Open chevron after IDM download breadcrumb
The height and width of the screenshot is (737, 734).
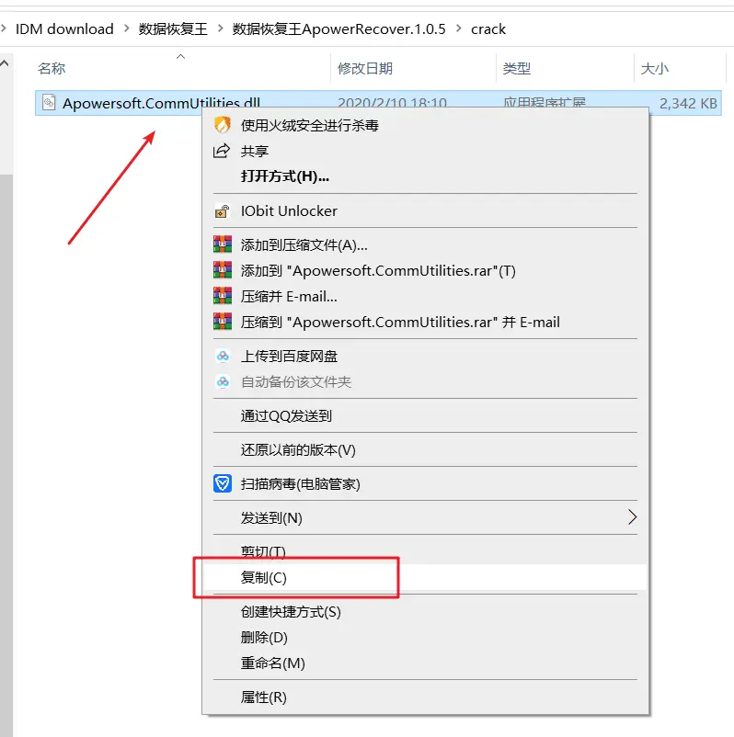point(126,28)
